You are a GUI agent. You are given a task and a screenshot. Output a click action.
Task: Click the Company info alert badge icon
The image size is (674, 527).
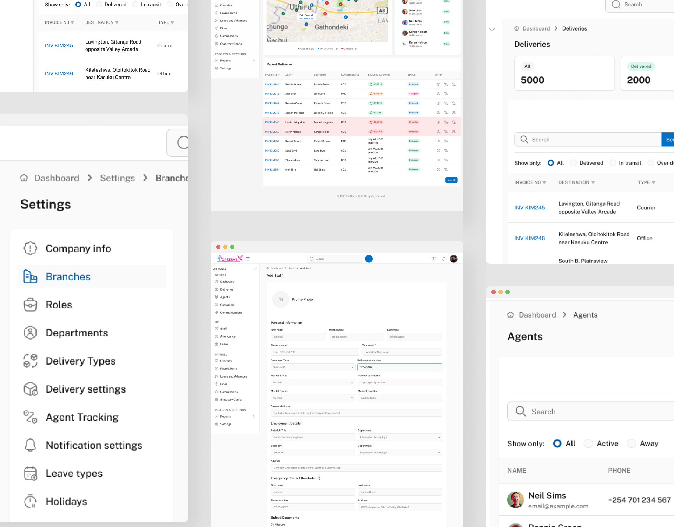pyautogui.click(x=30, y=248)
